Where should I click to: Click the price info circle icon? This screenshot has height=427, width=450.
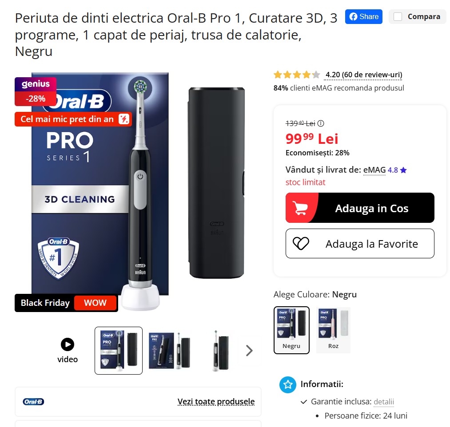click(321, 123)
